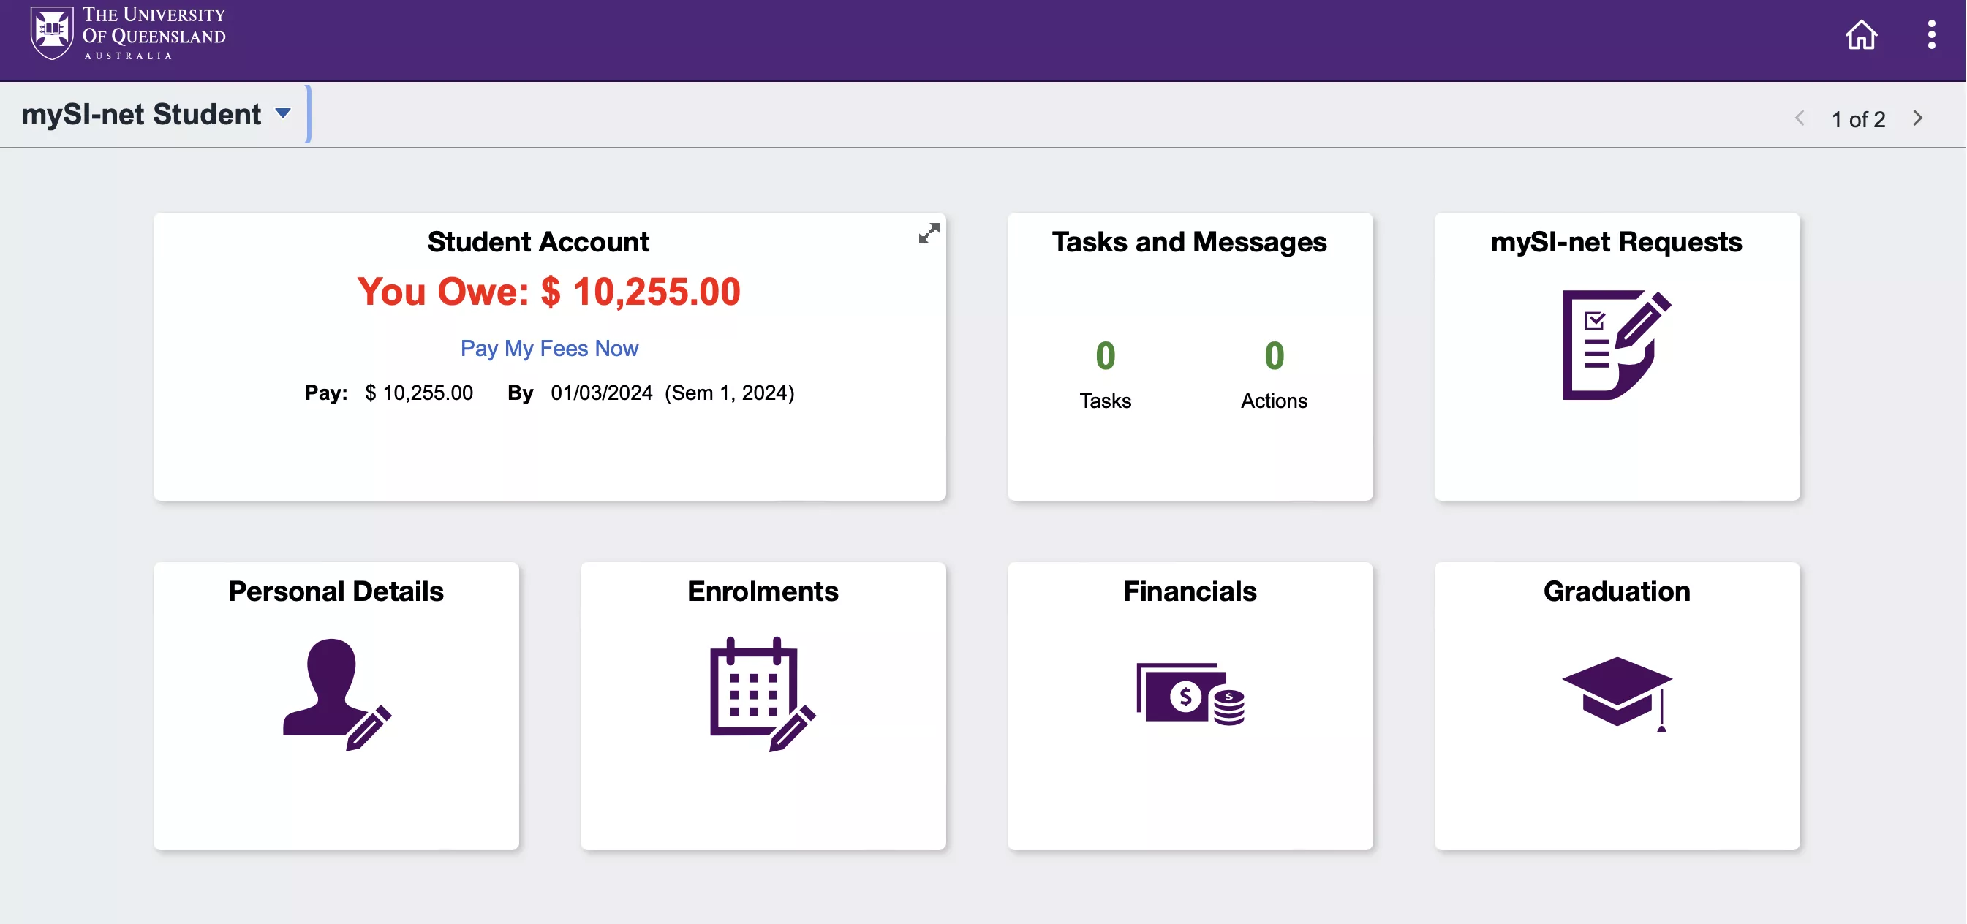Screen dimensions: 1967x924
Task: Click the Tasks count of 0
Action: click(1105, 356)
